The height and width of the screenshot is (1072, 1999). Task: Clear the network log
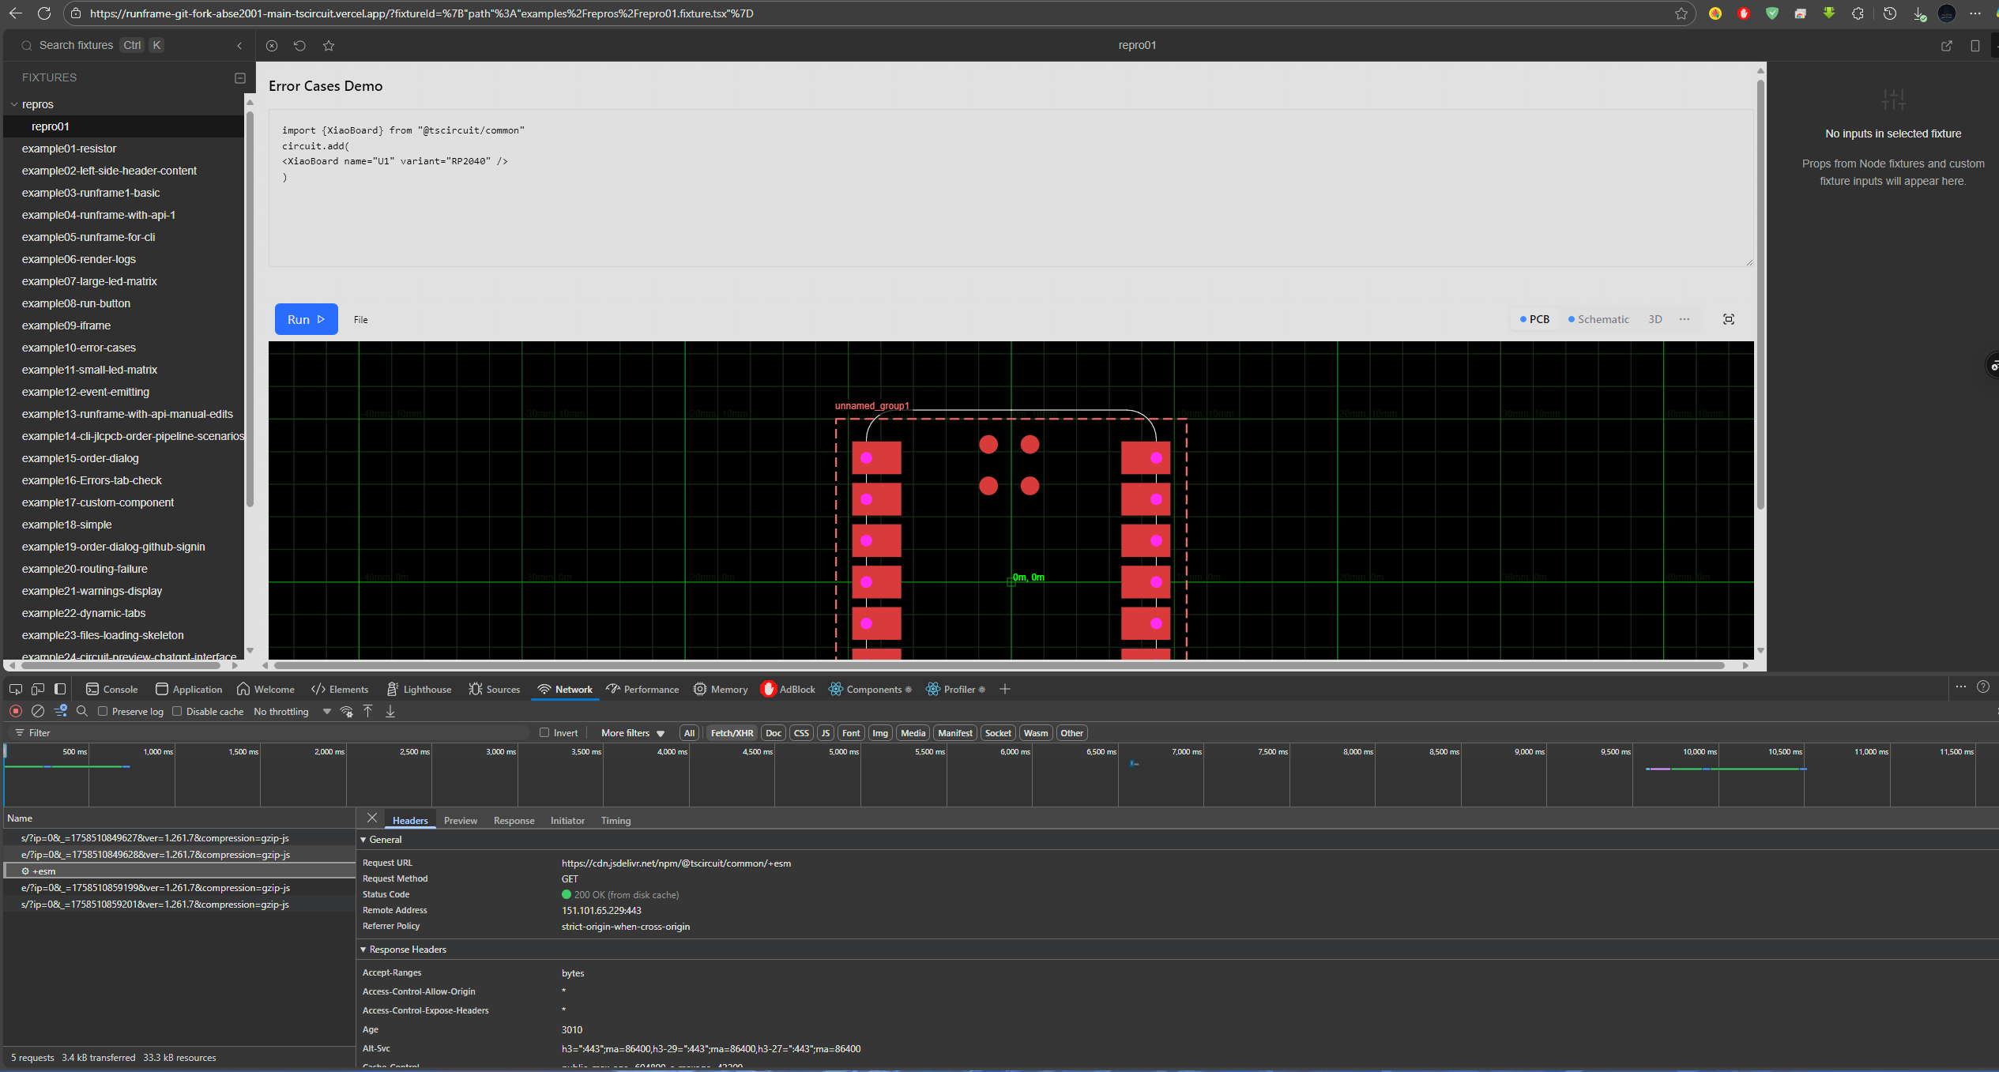point(37,711)
